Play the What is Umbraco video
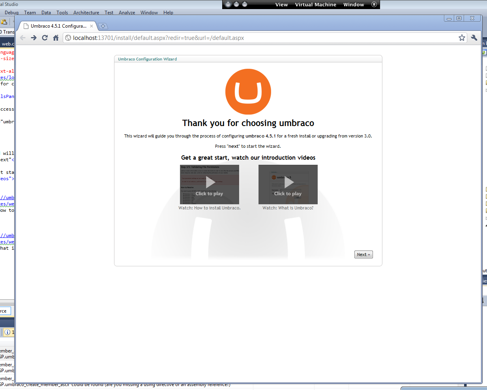The image size is (487, 390). pos(288,184)
